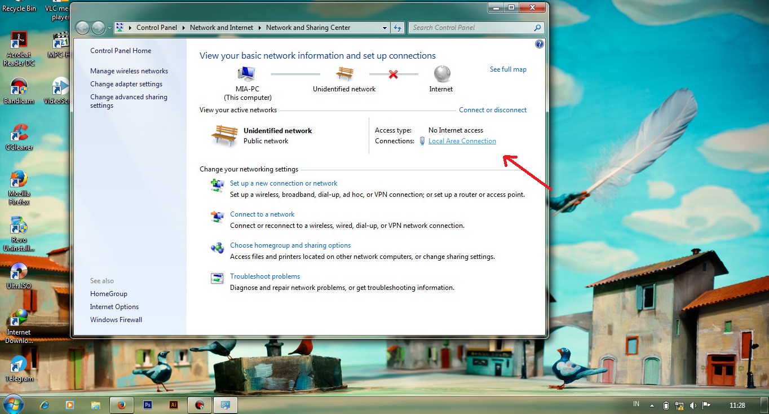Click the refresh button beside address bar
Screen dimensions: 769x414
pos(397,28)
